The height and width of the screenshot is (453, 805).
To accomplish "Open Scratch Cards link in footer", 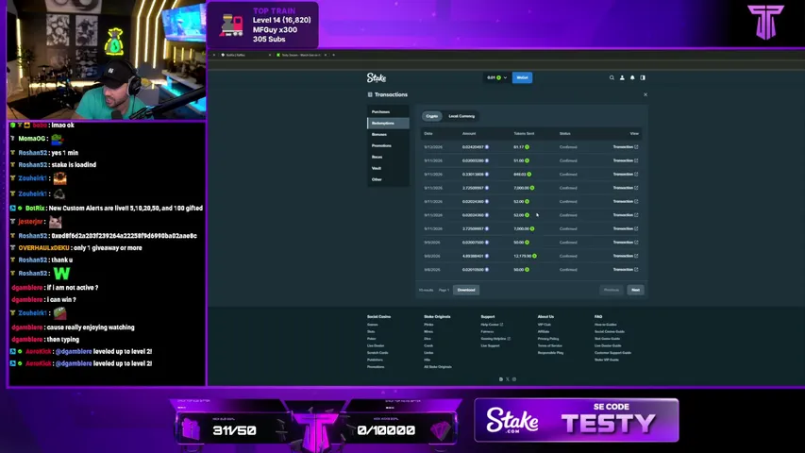I will (x=377, y=353).
